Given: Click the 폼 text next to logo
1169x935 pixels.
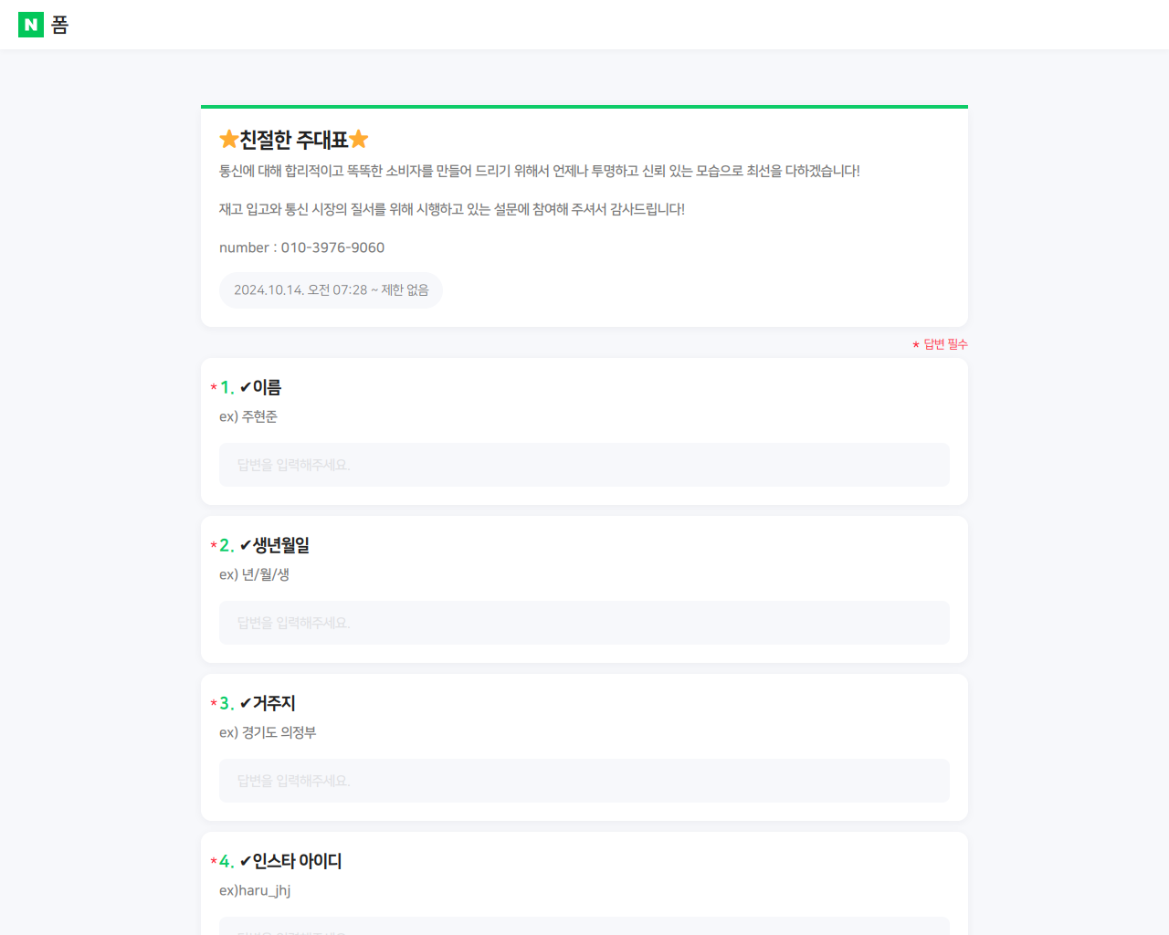Looking at the screenshot, I should (x=60, y=25).
